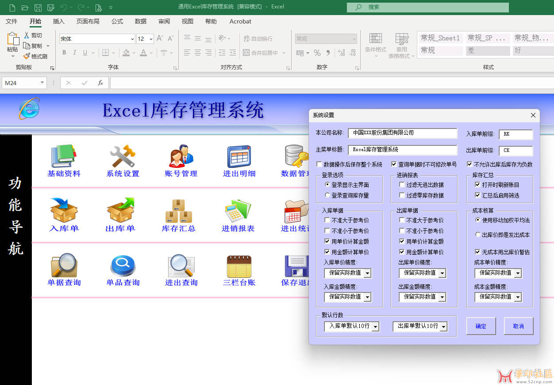Switch to the 数据 tab
Viewport: 554px width, 385px height.
(141, 21)
